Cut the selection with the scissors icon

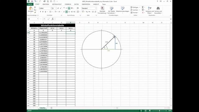pyautogui.click(x=35, y=7)
